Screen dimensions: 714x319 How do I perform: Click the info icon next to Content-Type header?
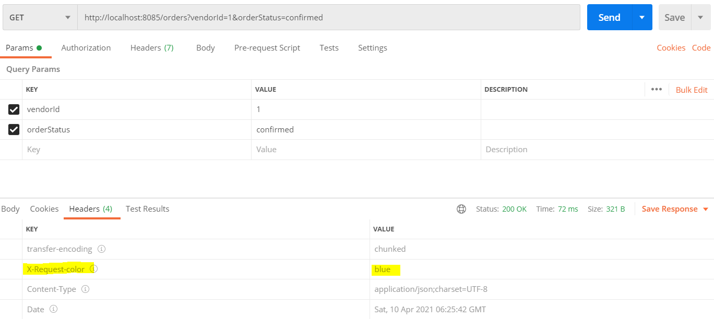click(85, 289)
